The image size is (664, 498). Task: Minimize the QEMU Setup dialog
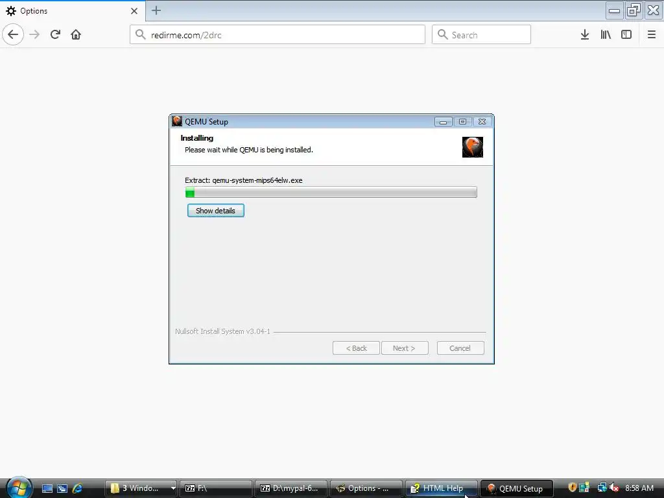click(x=443, y=122)
